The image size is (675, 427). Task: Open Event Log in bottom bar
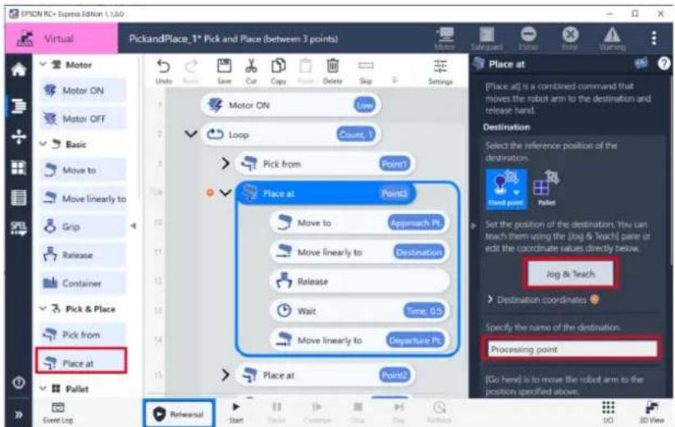[x=58, y=412]
